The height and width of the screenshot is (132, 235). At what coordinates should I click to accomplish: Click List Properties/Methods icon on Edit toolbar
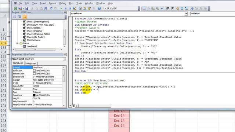tap(144, 8)
